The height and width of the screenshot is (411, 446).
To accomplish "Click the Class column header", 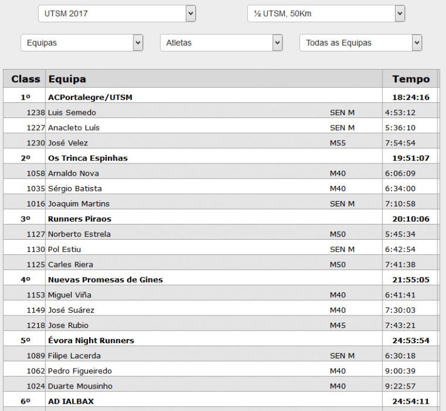I will [25, 79].
